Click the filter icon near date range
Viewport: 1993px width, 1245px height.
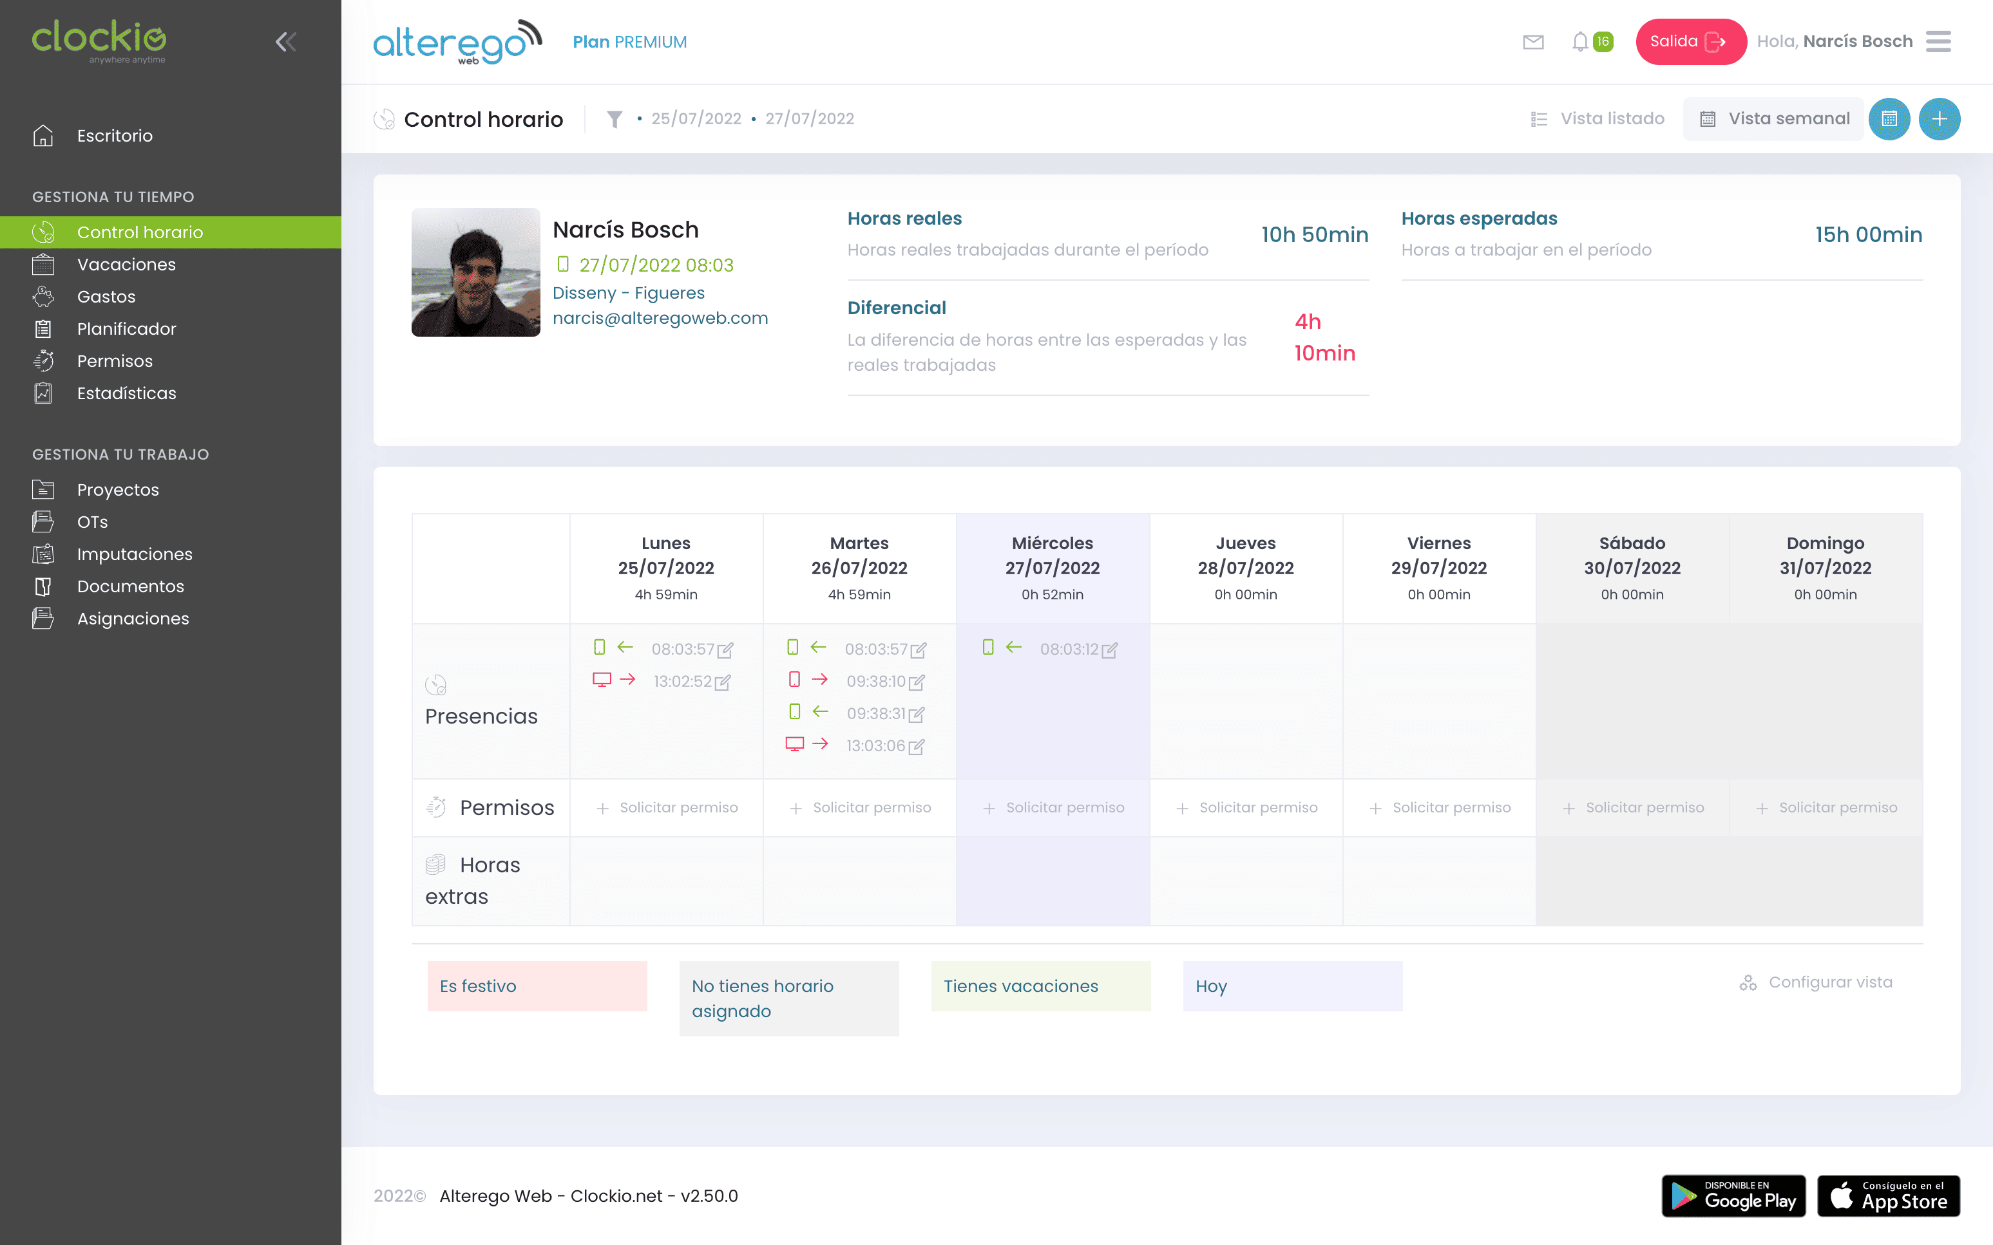(x=614, y=119)
